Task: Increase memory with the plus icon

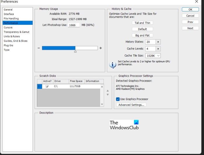Action: click(x=101, y=48)
